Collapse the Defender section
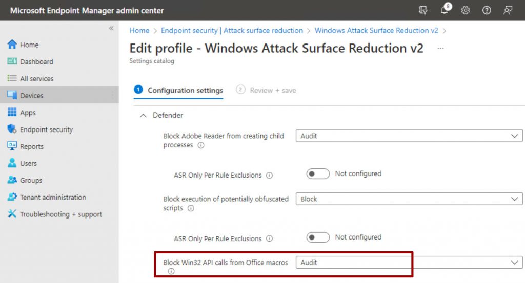Image resolution: width=525 pixels, height=283 pixels. (143, 116)
